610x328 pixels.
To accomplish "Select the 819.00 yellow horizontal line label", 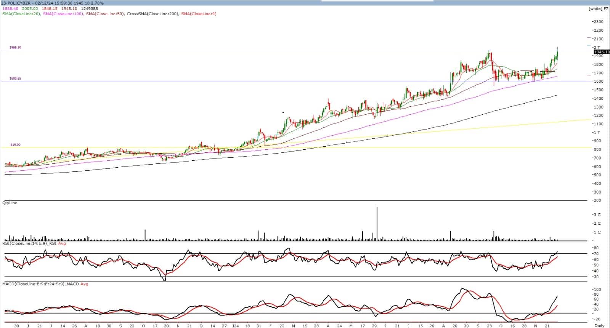I will tap(15, 145).
